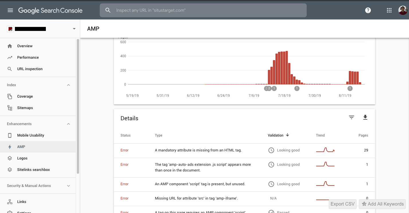Open 'AMP component script tag unused' row
This screenshot has width=409, height=213.
(x=244, y=184)
